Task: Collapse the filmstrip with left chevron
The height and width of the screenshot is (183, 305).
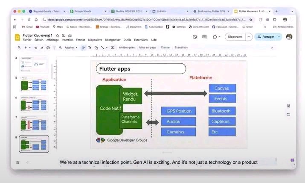Action: (27, 162)
